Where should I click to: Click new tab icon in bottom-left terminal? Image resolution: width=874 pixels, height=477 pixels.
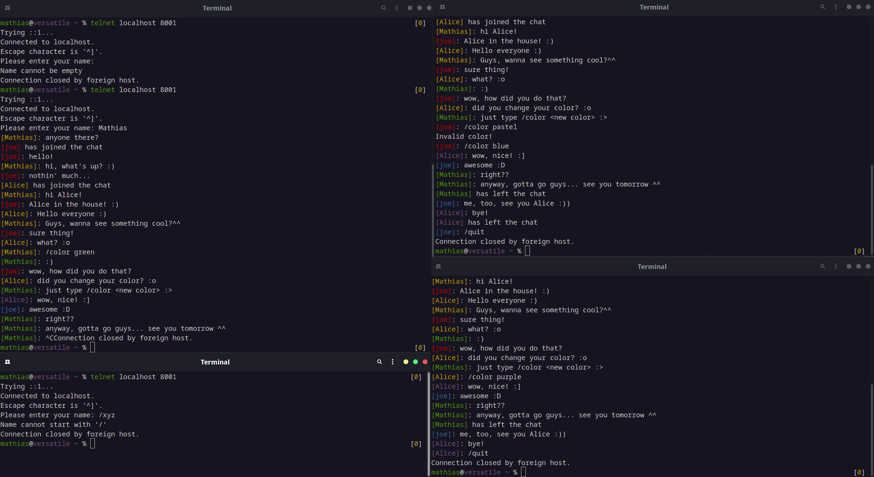(8, 362)
